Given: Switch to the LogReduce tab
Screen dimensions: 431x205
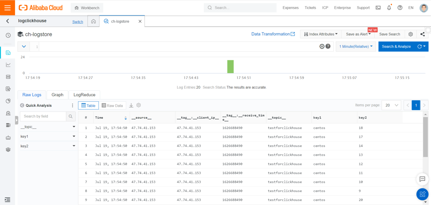Looking at the screenshot, I should (84, 95).
